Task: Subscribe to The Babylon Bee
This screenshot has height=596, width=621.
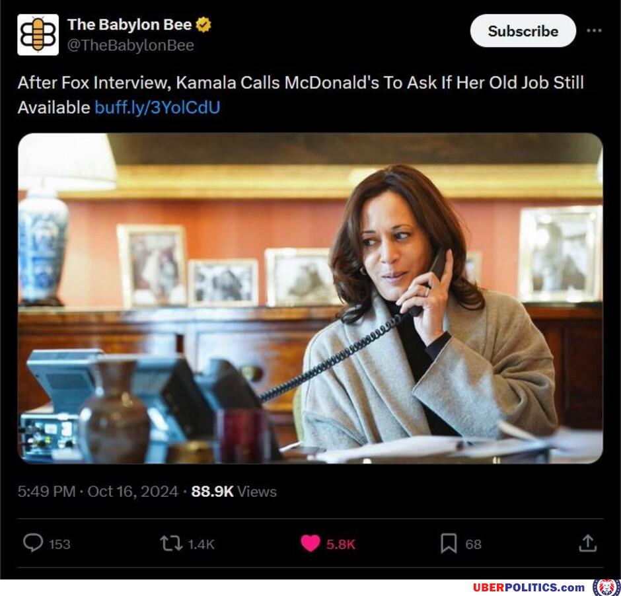Action: pyautogui.click(x=523, y=31)
